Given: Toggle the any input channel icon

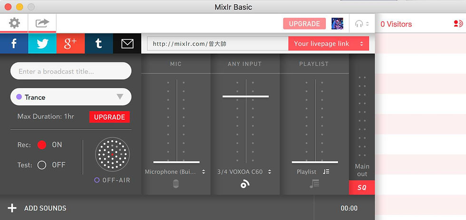Looking at the screenshot, I should tap(245, 184).
